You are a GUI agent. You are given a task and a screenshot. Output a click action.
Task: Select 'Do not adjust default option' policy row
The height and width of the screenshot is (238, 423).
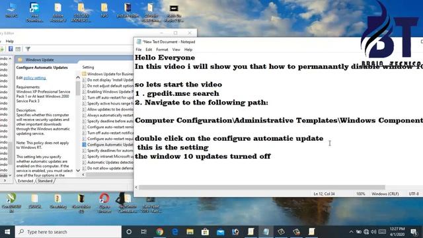[x=108, y=86]
